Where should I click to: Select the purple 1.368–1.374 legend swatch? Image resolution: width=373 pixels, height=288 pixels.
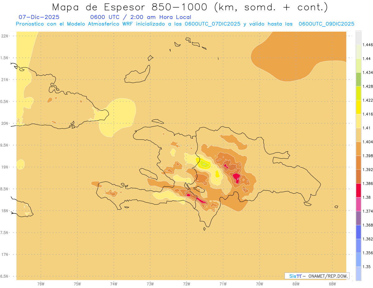358,218
